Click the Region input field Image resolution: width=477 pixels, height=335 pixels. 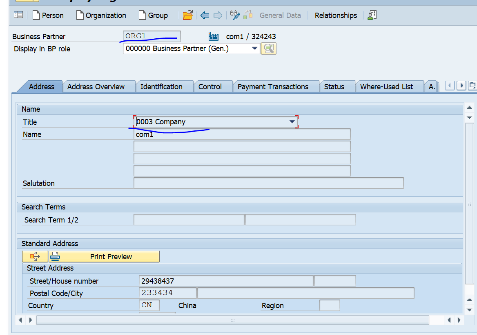click(x=330, y=305)
